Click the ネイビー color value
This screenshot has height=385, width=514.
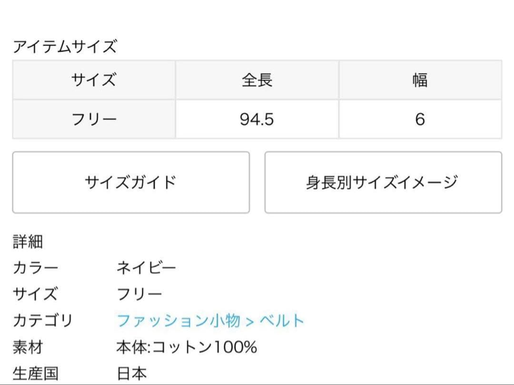(x=146, y=268)
